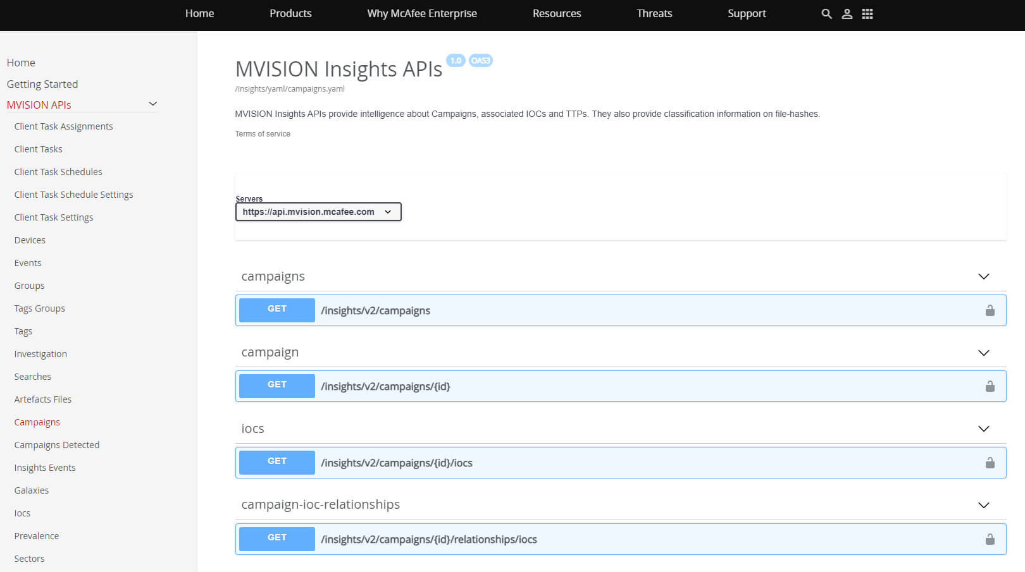1025x572 pixels.
Task: Open the Products menu
Action: pyautogui.click(x=290, y=13)
